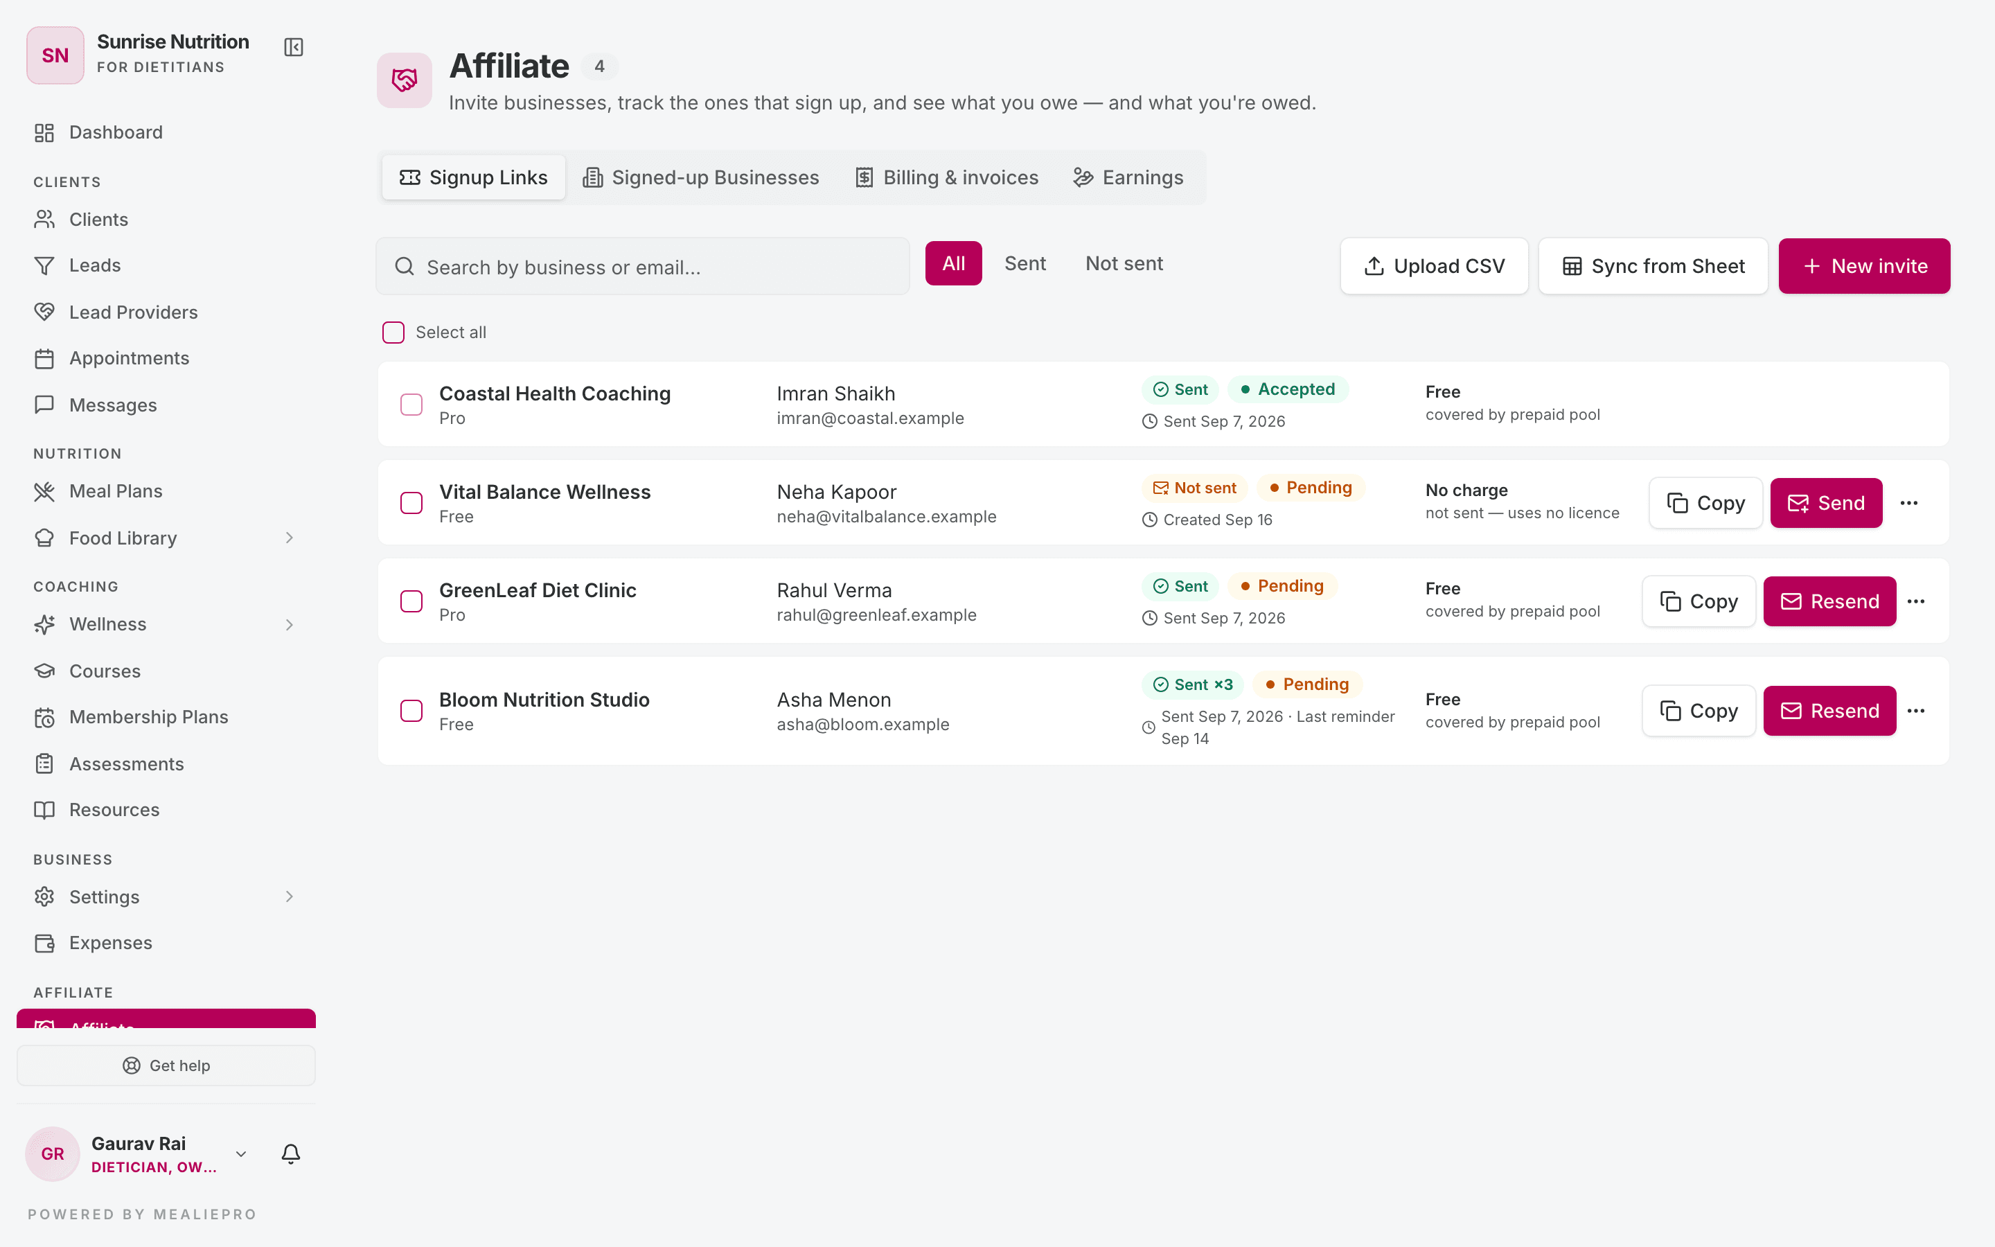Viewport: 1995px width, 1247px height.
Task: Select Bloom Nutrition Studio row checkbox
Action: [411, 711]
